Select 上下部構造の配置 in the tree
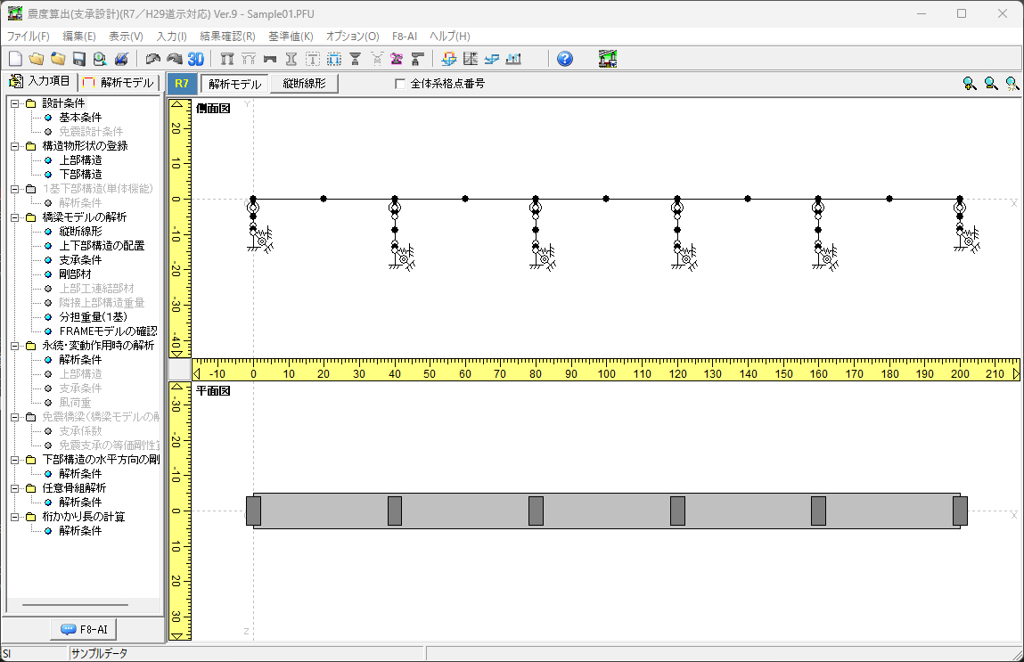This screenshot has width=1024, height=662. click(101, 246)
